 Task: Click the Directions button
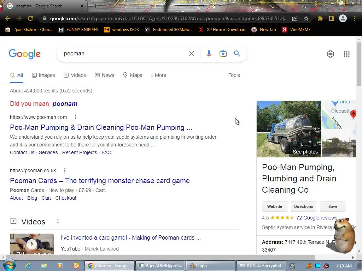tap(304, 206)
